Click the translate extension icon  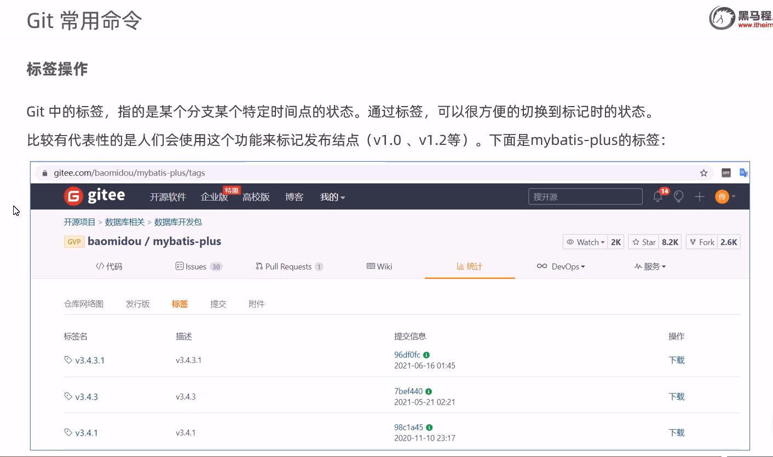coord(743,173)
